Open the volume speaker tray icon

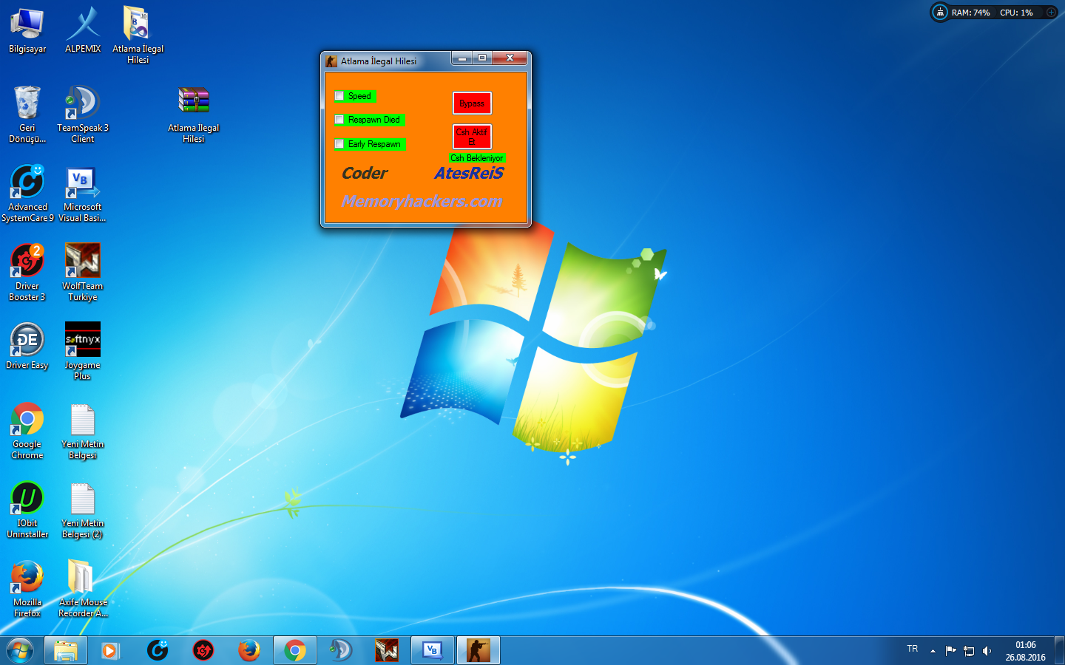pyautogui.click(x=987, y=651)
